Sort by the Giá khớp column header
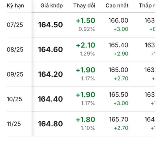Screen dimensions: 162x162 pyautogui.click(x=52, y=6)
